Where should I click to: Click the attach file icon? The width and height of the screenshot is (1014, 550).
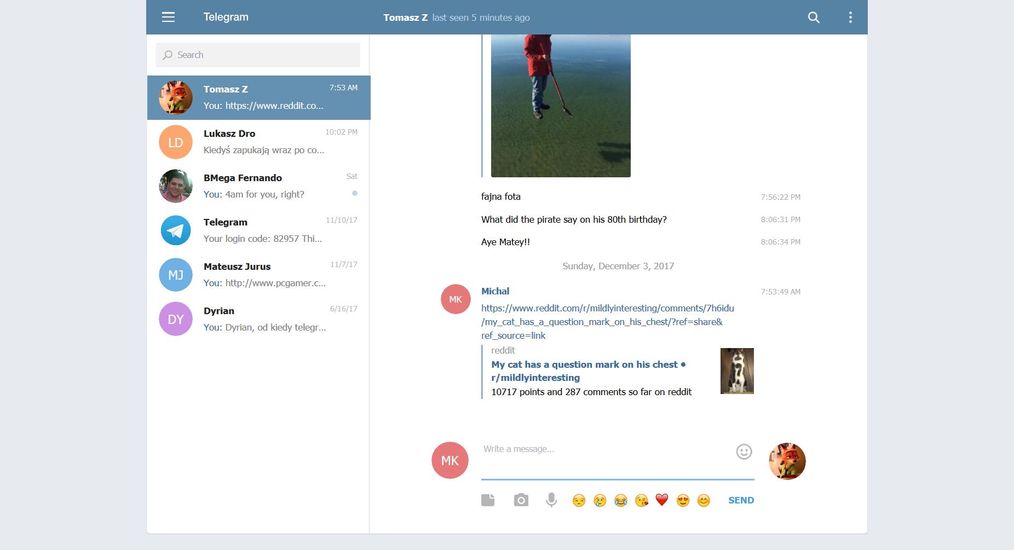point(488,500)
